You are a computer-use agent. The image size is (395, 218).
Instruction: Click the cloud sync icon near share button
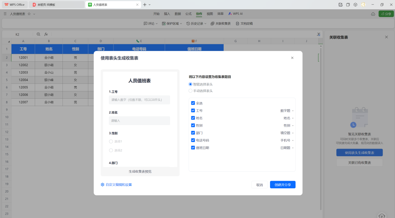pos(373,14)
